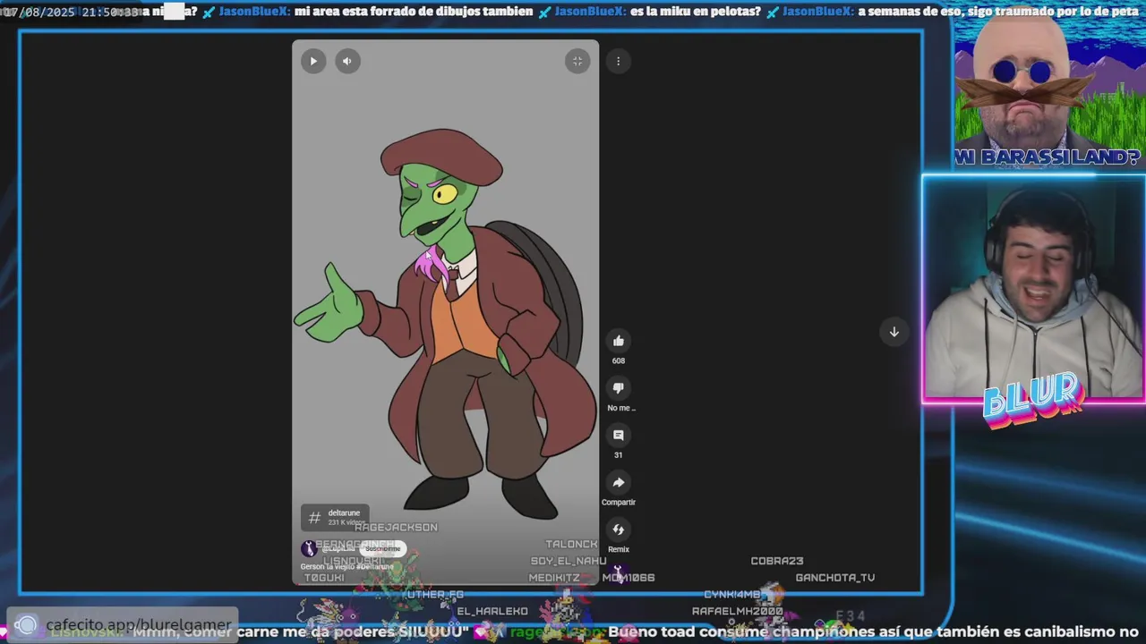Go to the next Short with the down arrow
This screenshot has height=644, width=1146.
click(x=894, y=332)
